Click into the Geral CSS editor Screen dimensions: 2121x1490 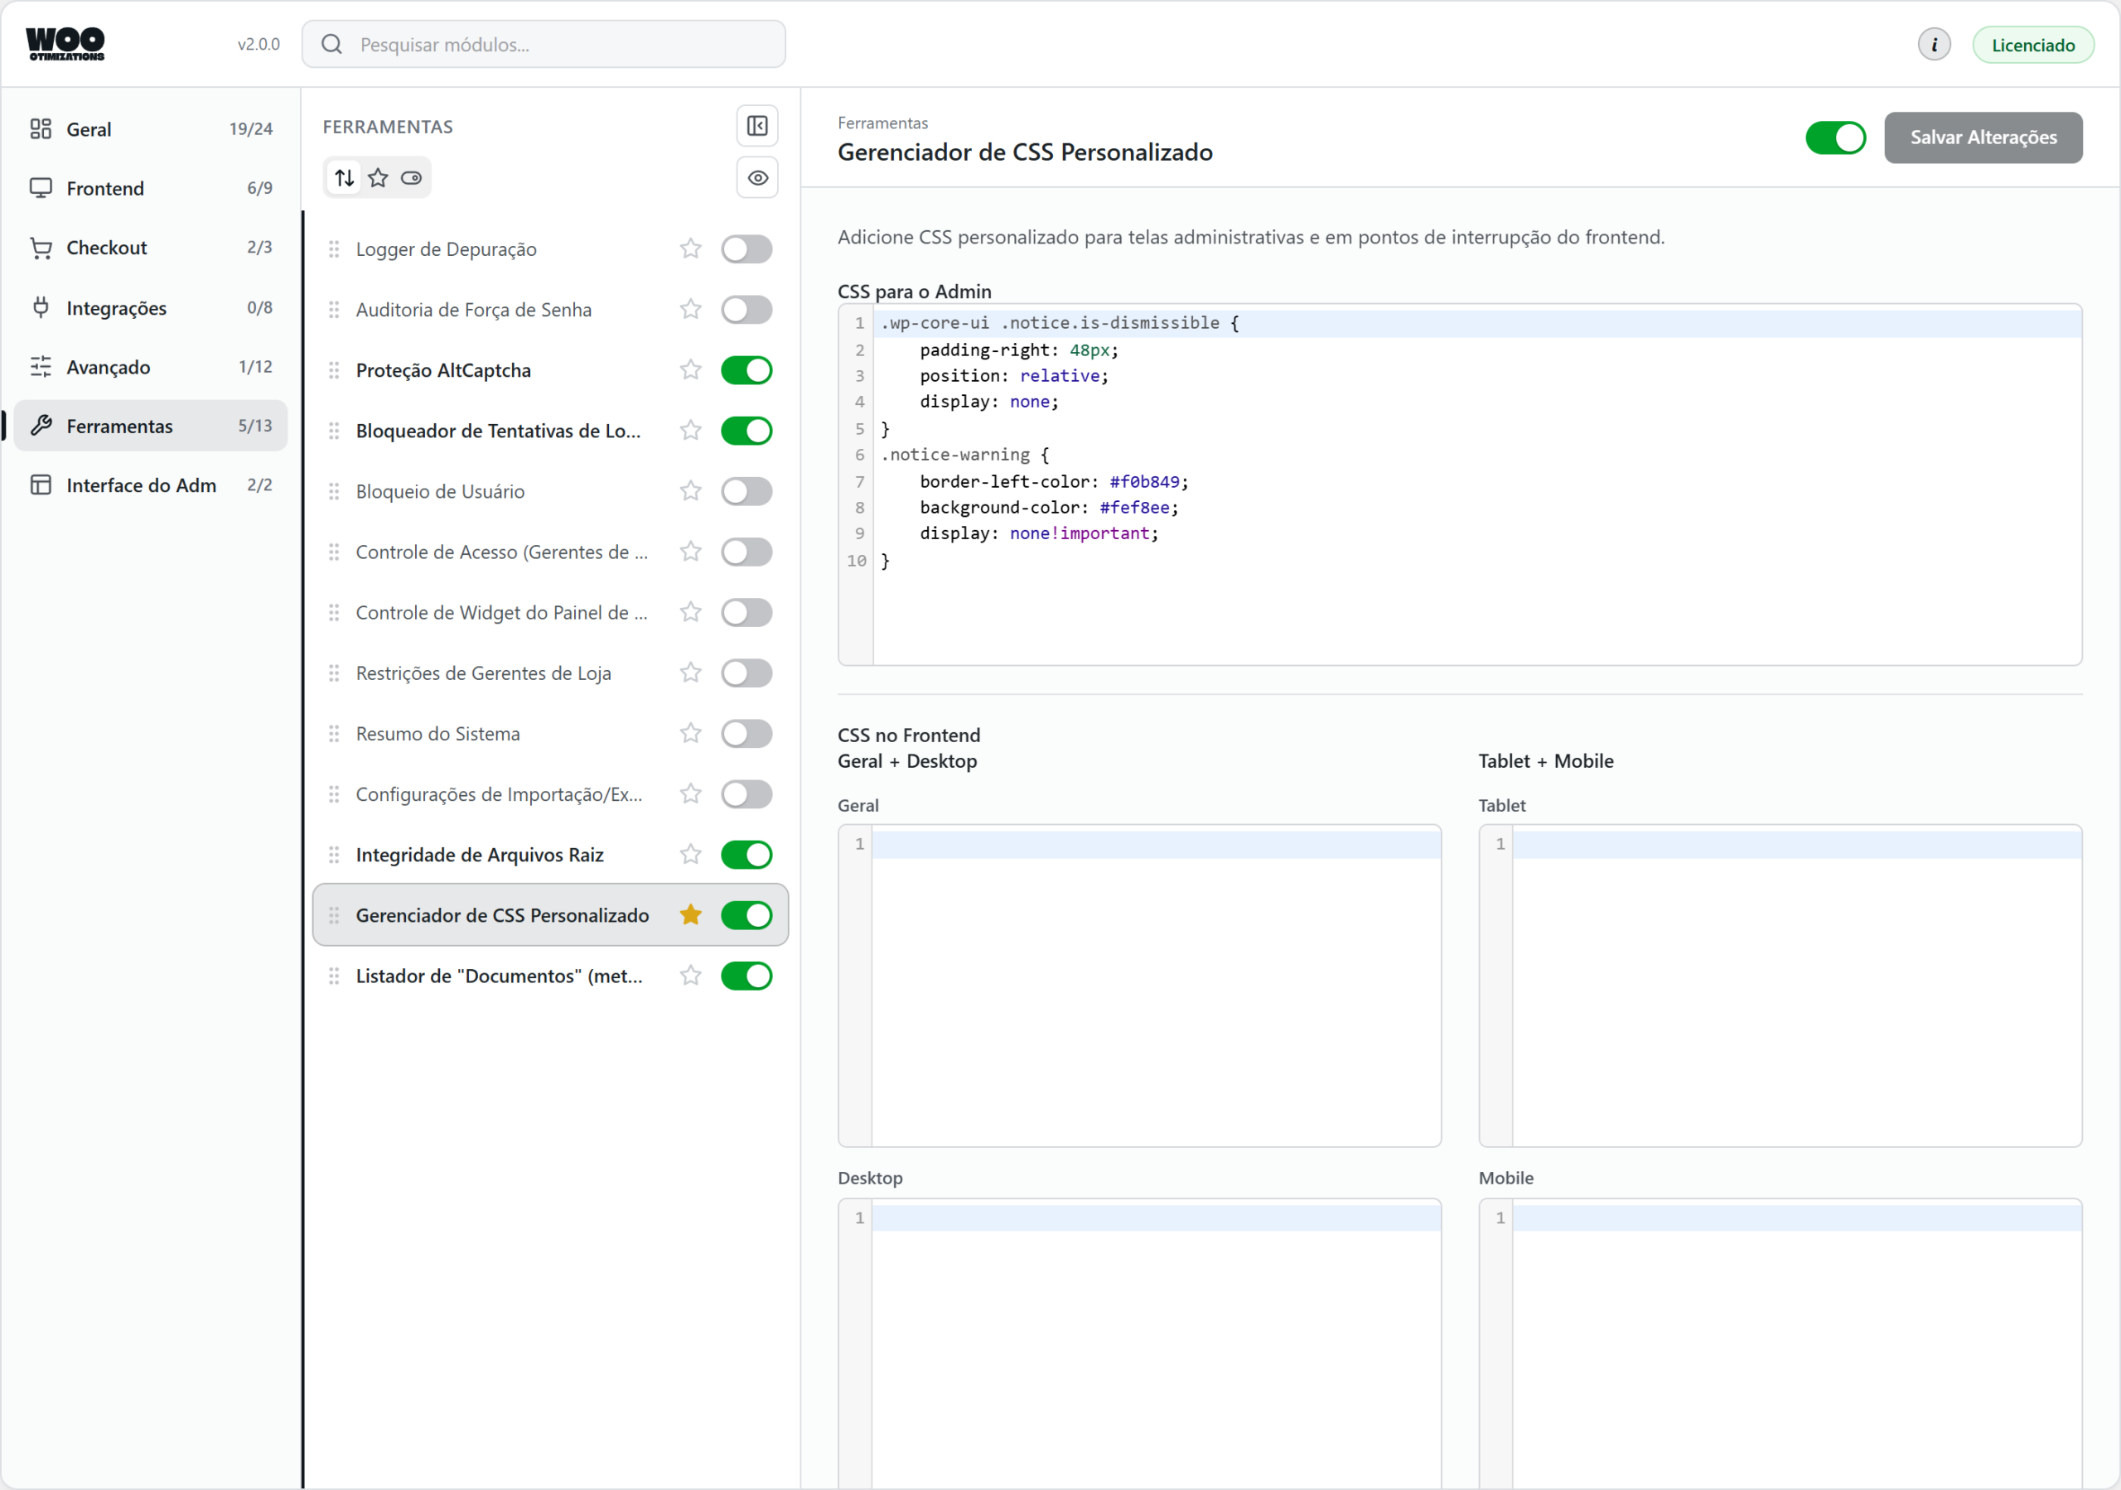(x=1139, y=986)
